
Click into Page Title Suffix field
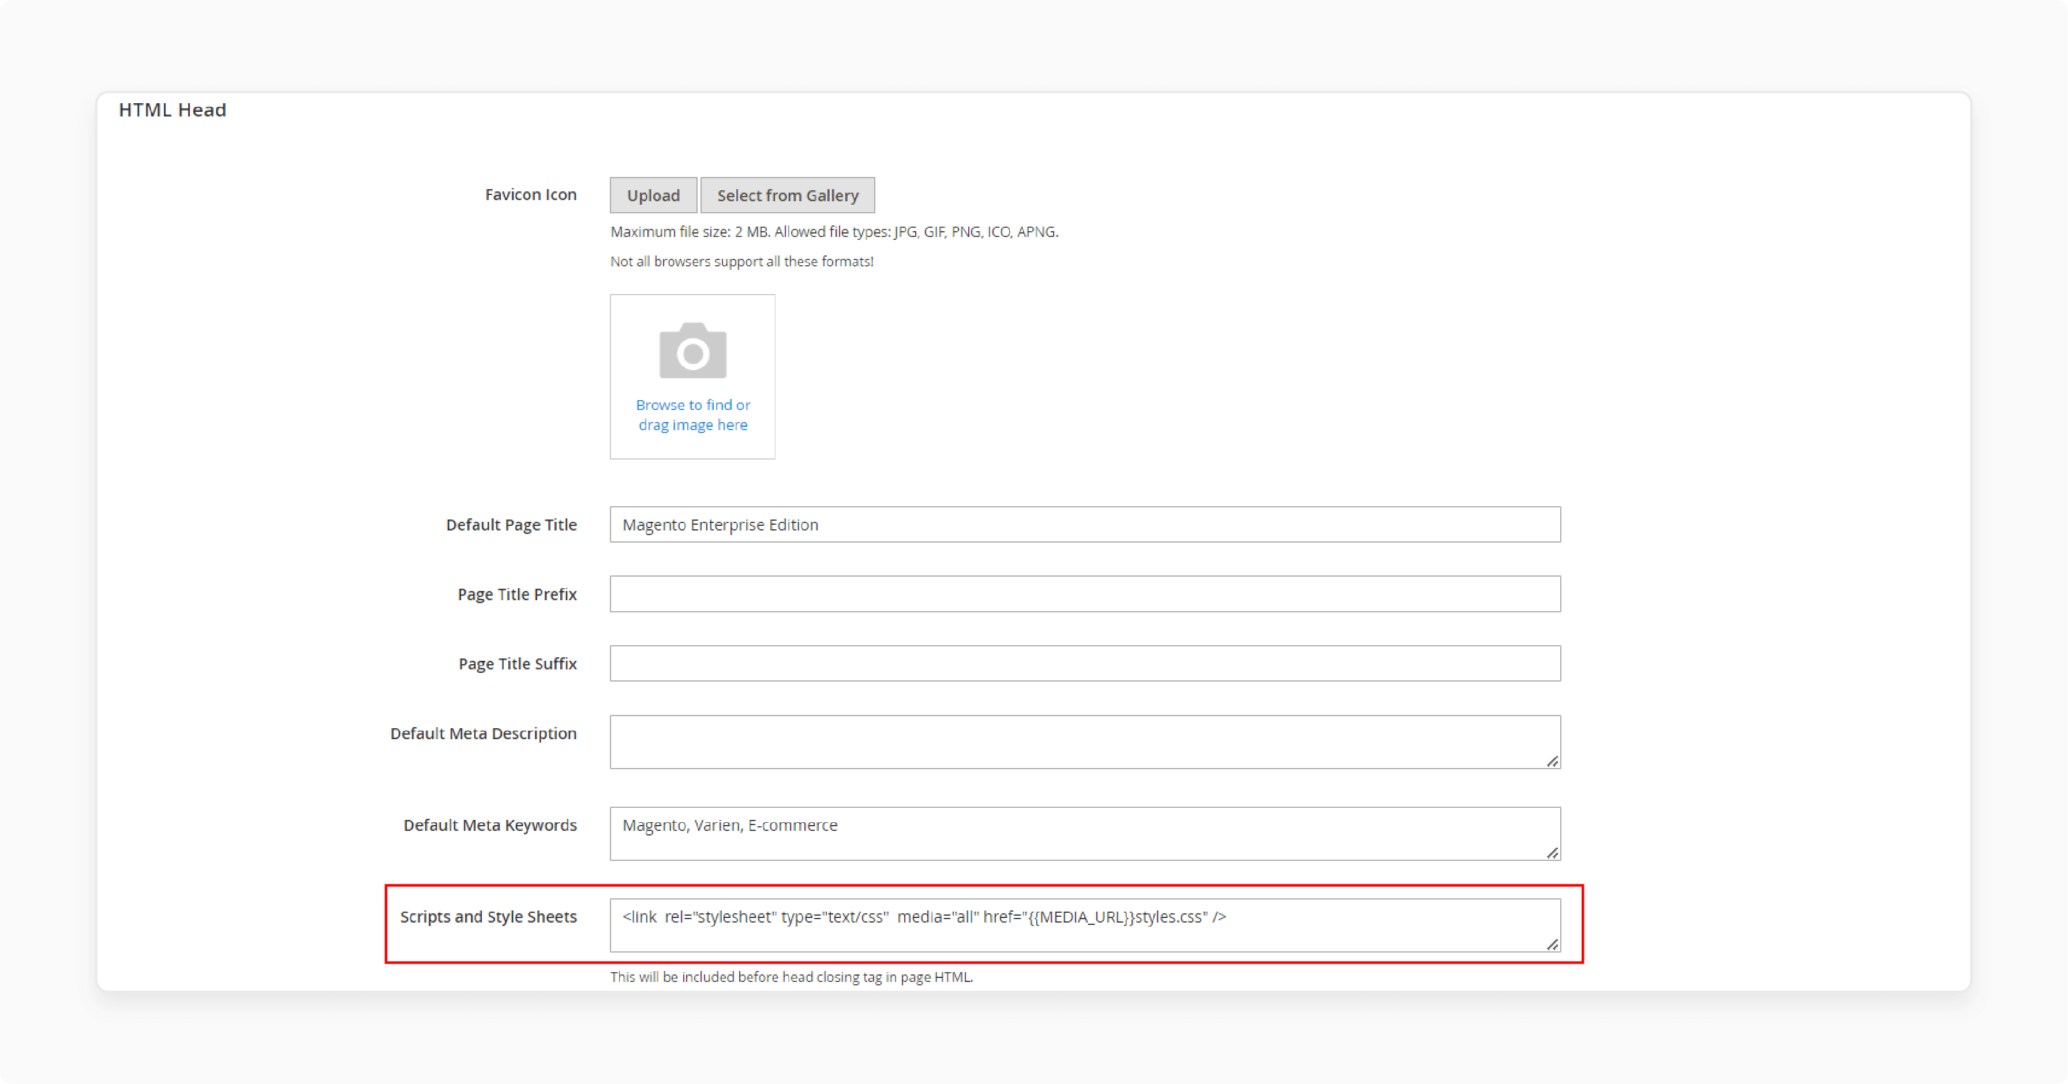click(x=1085, y=664)
